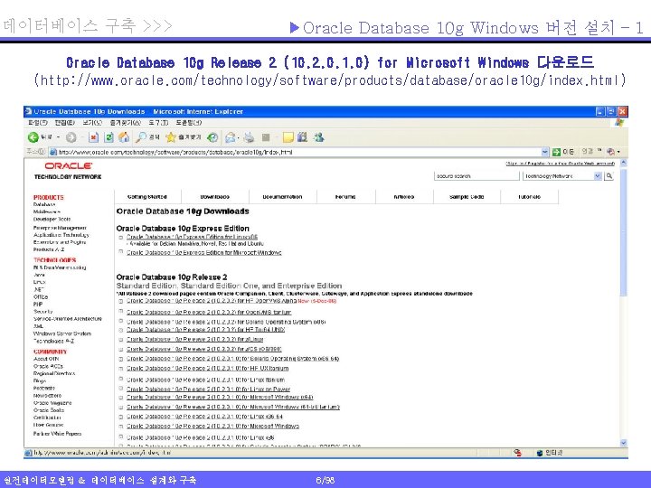Click the Back arrow in Internet Explorer
This screenshot has width=651, height=488.
point(33,137)
